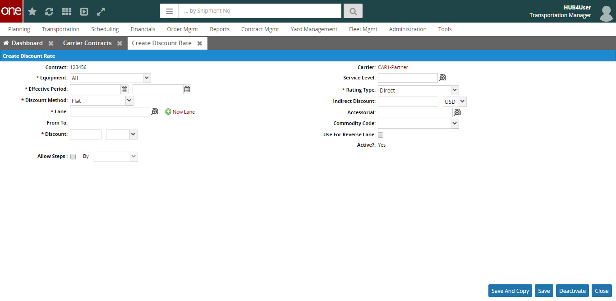616x301 pixels.
Task: Open the Transportation menu
Action: [60, 29]
